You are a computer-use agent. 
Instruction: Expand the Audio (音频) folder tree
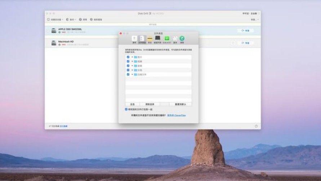click(x=132, y=66)
